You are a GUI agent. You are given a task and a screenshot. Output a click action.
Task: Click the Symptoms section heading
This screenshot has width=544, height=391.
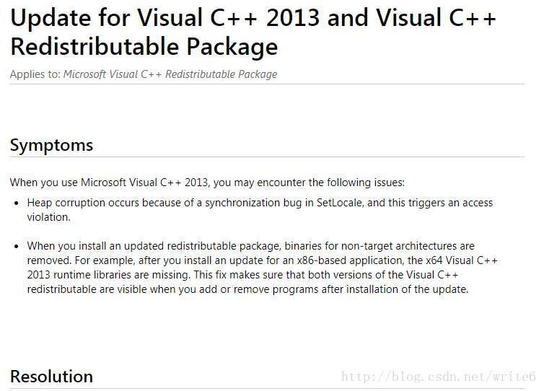pos(51,145)
